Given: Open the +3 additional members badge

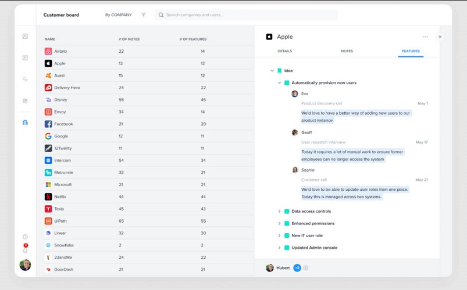Looking at the screenshot, I should (x=297, y=268).
